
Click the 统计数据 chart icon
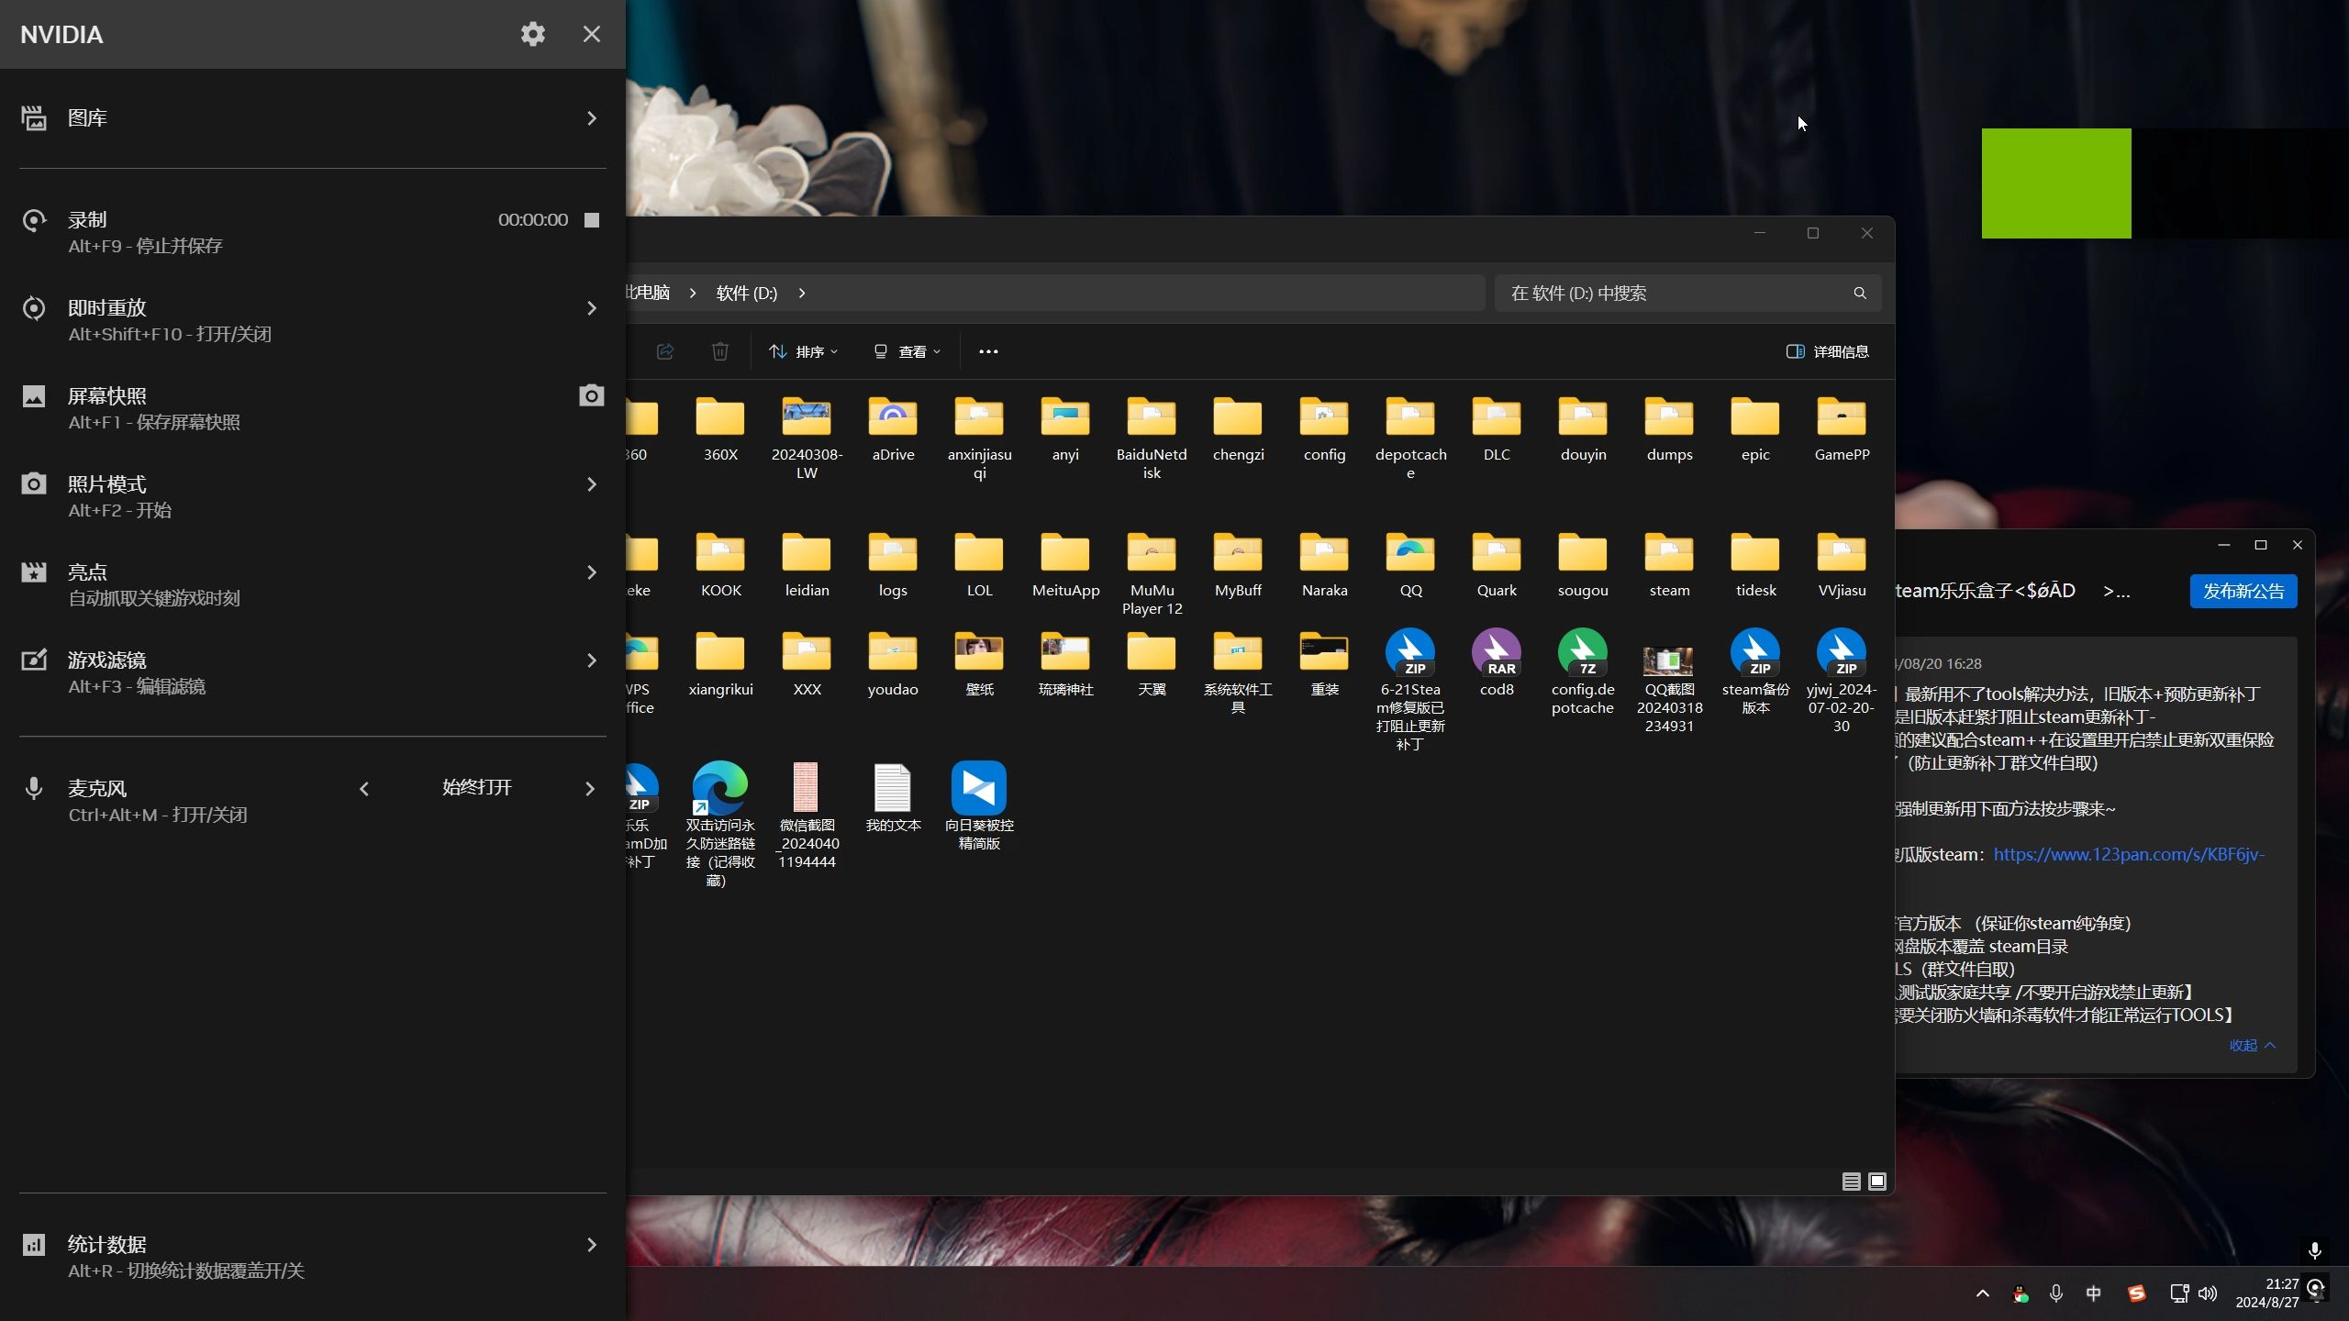coord(34,1244)
